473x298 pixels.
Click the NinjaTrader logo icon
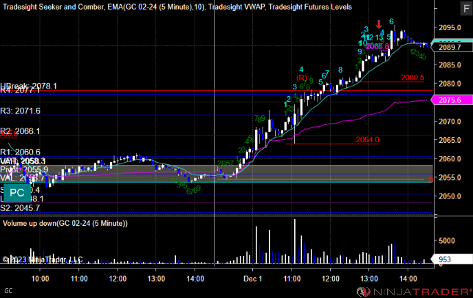coord(363,292)
